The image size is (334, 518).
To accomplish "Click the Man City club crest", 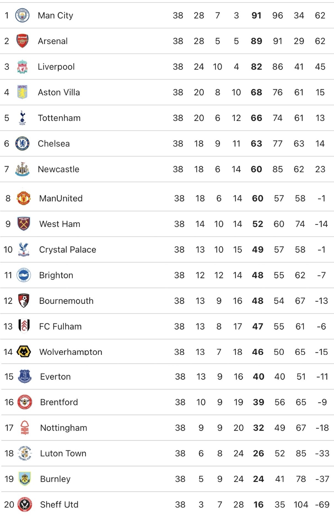I will 22,15.
